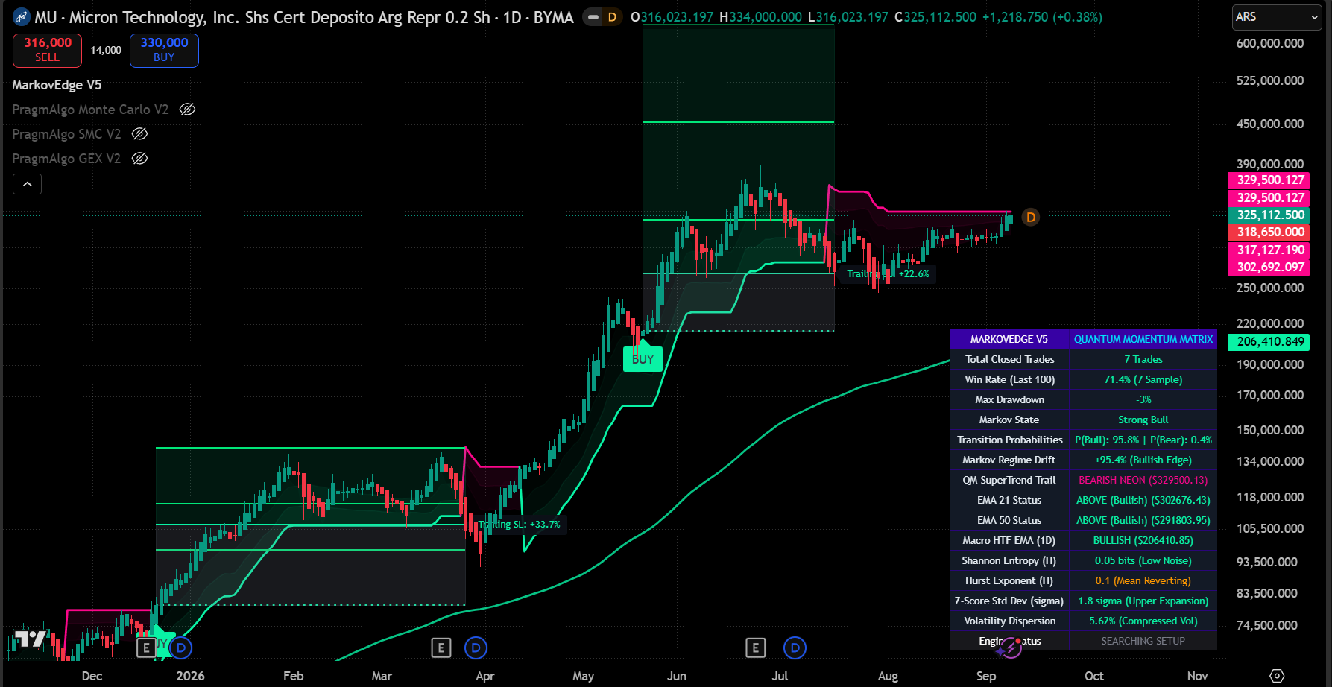Viewport: 1332px width, 687px height.
Task: Click the grey minus market status pill
Action: [x=593, y=17]
